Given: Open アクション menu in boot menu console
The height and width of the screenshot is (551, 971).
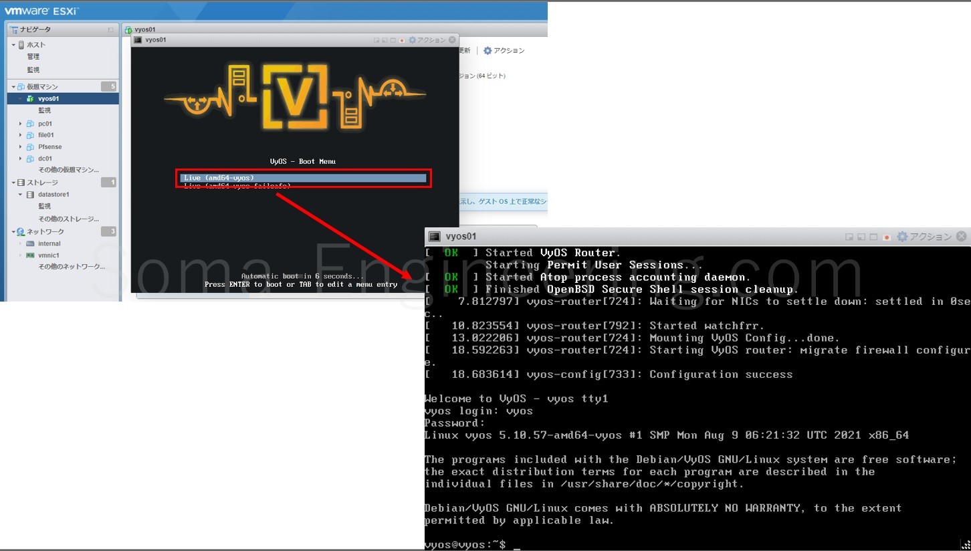Looking at the screenshot, I should click(427, 40).
